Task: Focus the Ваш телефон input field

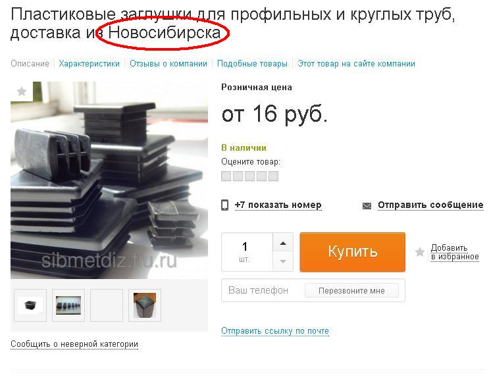Action: [x=263, y=290]
